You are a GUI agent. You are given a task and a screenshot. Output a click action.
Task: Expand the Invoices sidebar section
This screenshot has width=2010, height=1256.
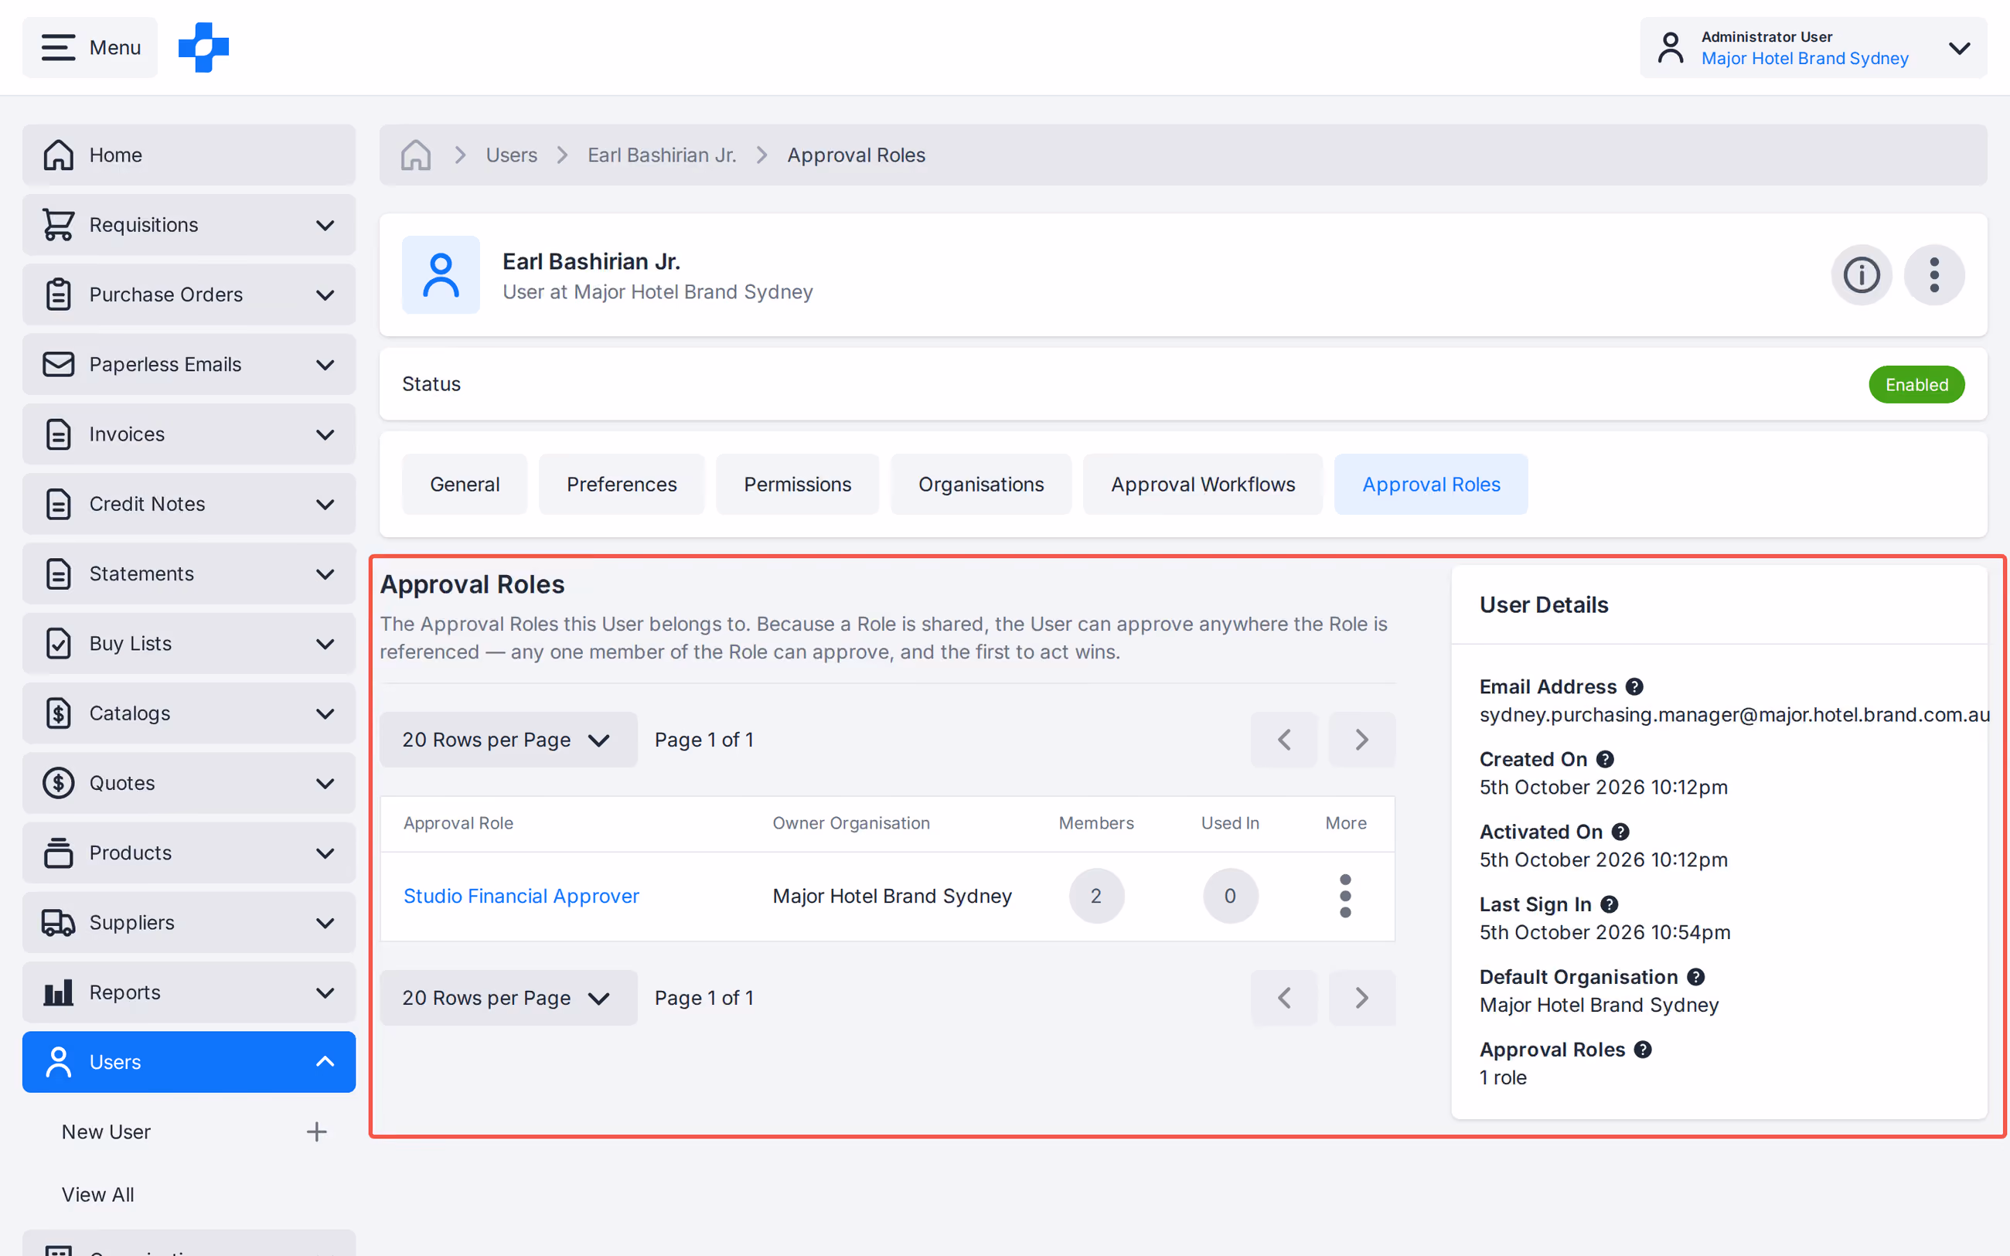[189, 434]
